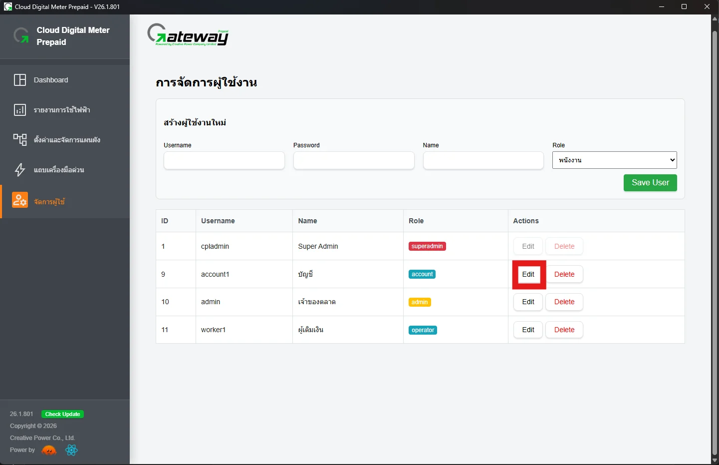
Task: Focus the Name input field
Action: pos(483,160)
